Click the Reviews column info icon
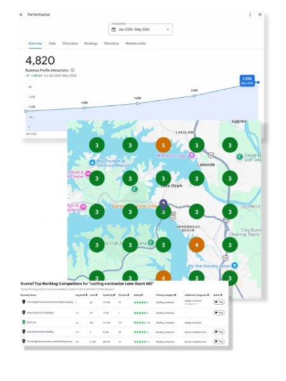 (128, 295)
